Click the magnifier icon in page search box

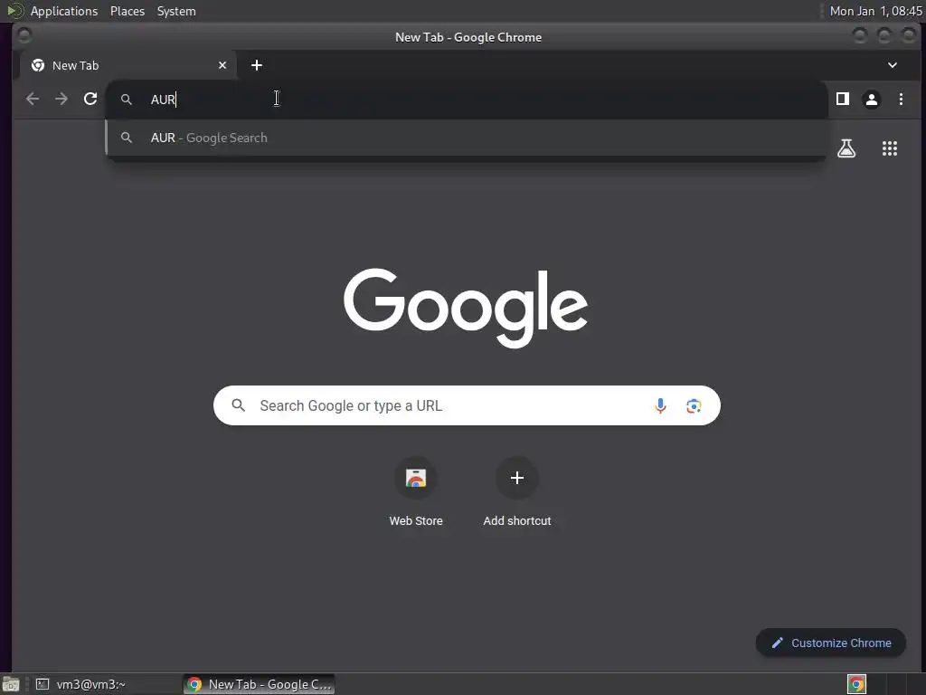click(x=238, y=405)
